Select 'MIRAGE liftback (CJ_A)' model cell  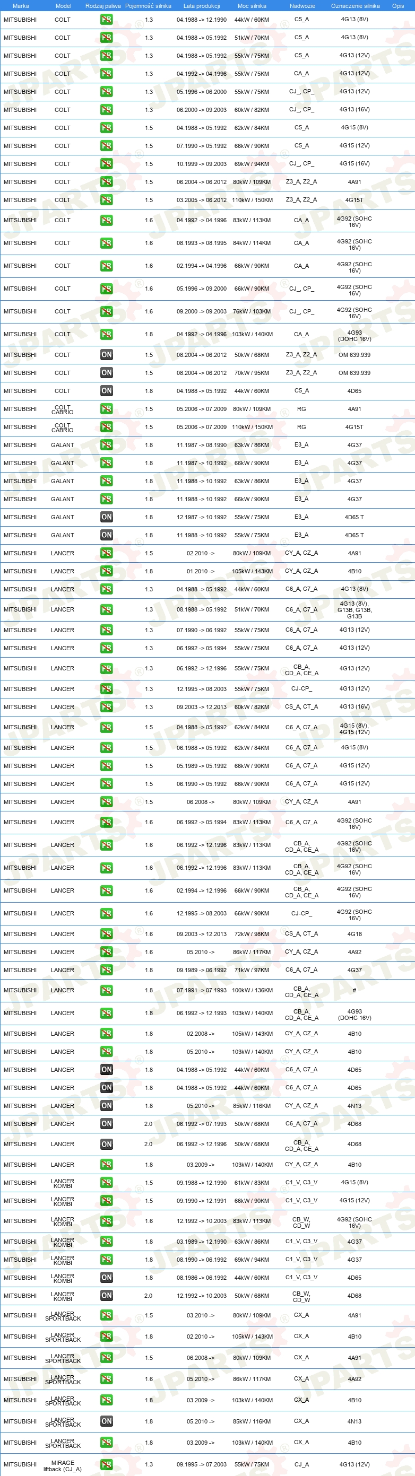point(63,1466)
